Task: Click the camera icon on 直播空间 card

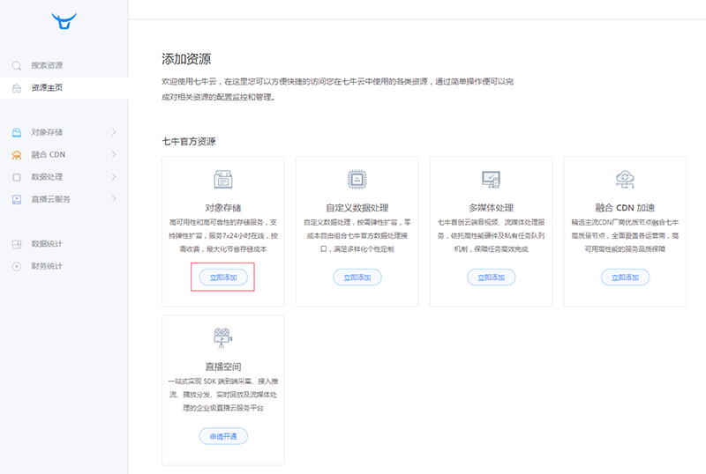Action: pyautogui.click(x=223, y=338)
